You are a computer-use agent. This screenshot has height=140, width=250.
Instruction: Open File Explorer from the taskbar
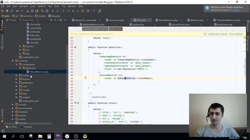40,136
